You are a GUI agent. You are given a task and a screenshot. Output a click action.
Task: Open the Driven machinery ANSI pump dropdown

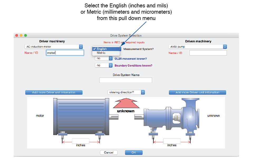click(x=198, y=47)
